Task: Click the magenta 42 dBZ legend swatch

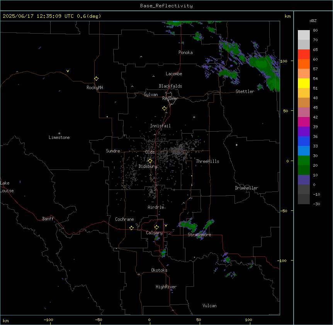Action: pyautogui.click(x=304, y=122)
